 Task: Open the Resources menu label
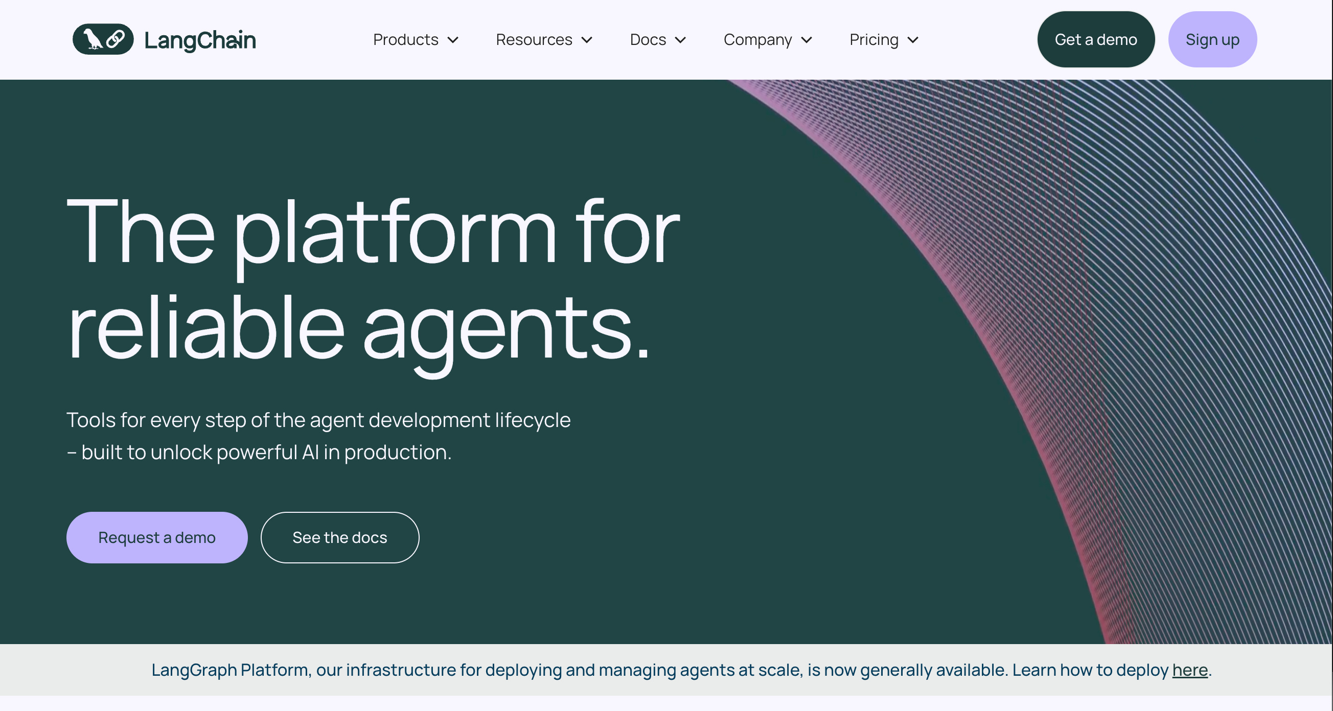[534, 40]
